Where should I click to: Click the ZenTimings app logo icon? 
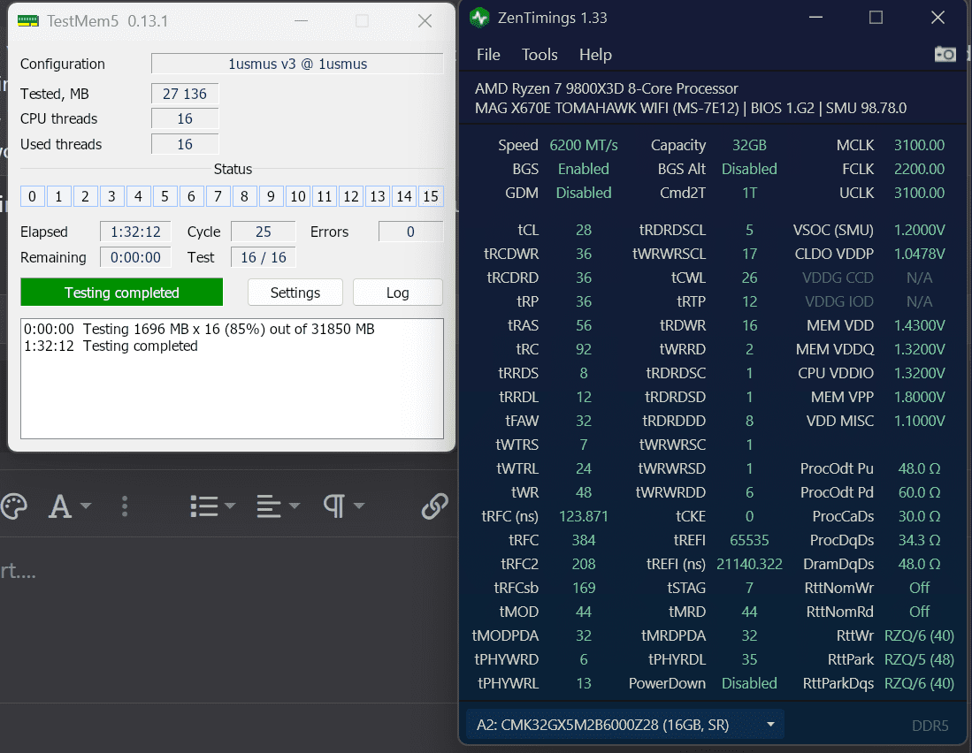tap(479, 18)
